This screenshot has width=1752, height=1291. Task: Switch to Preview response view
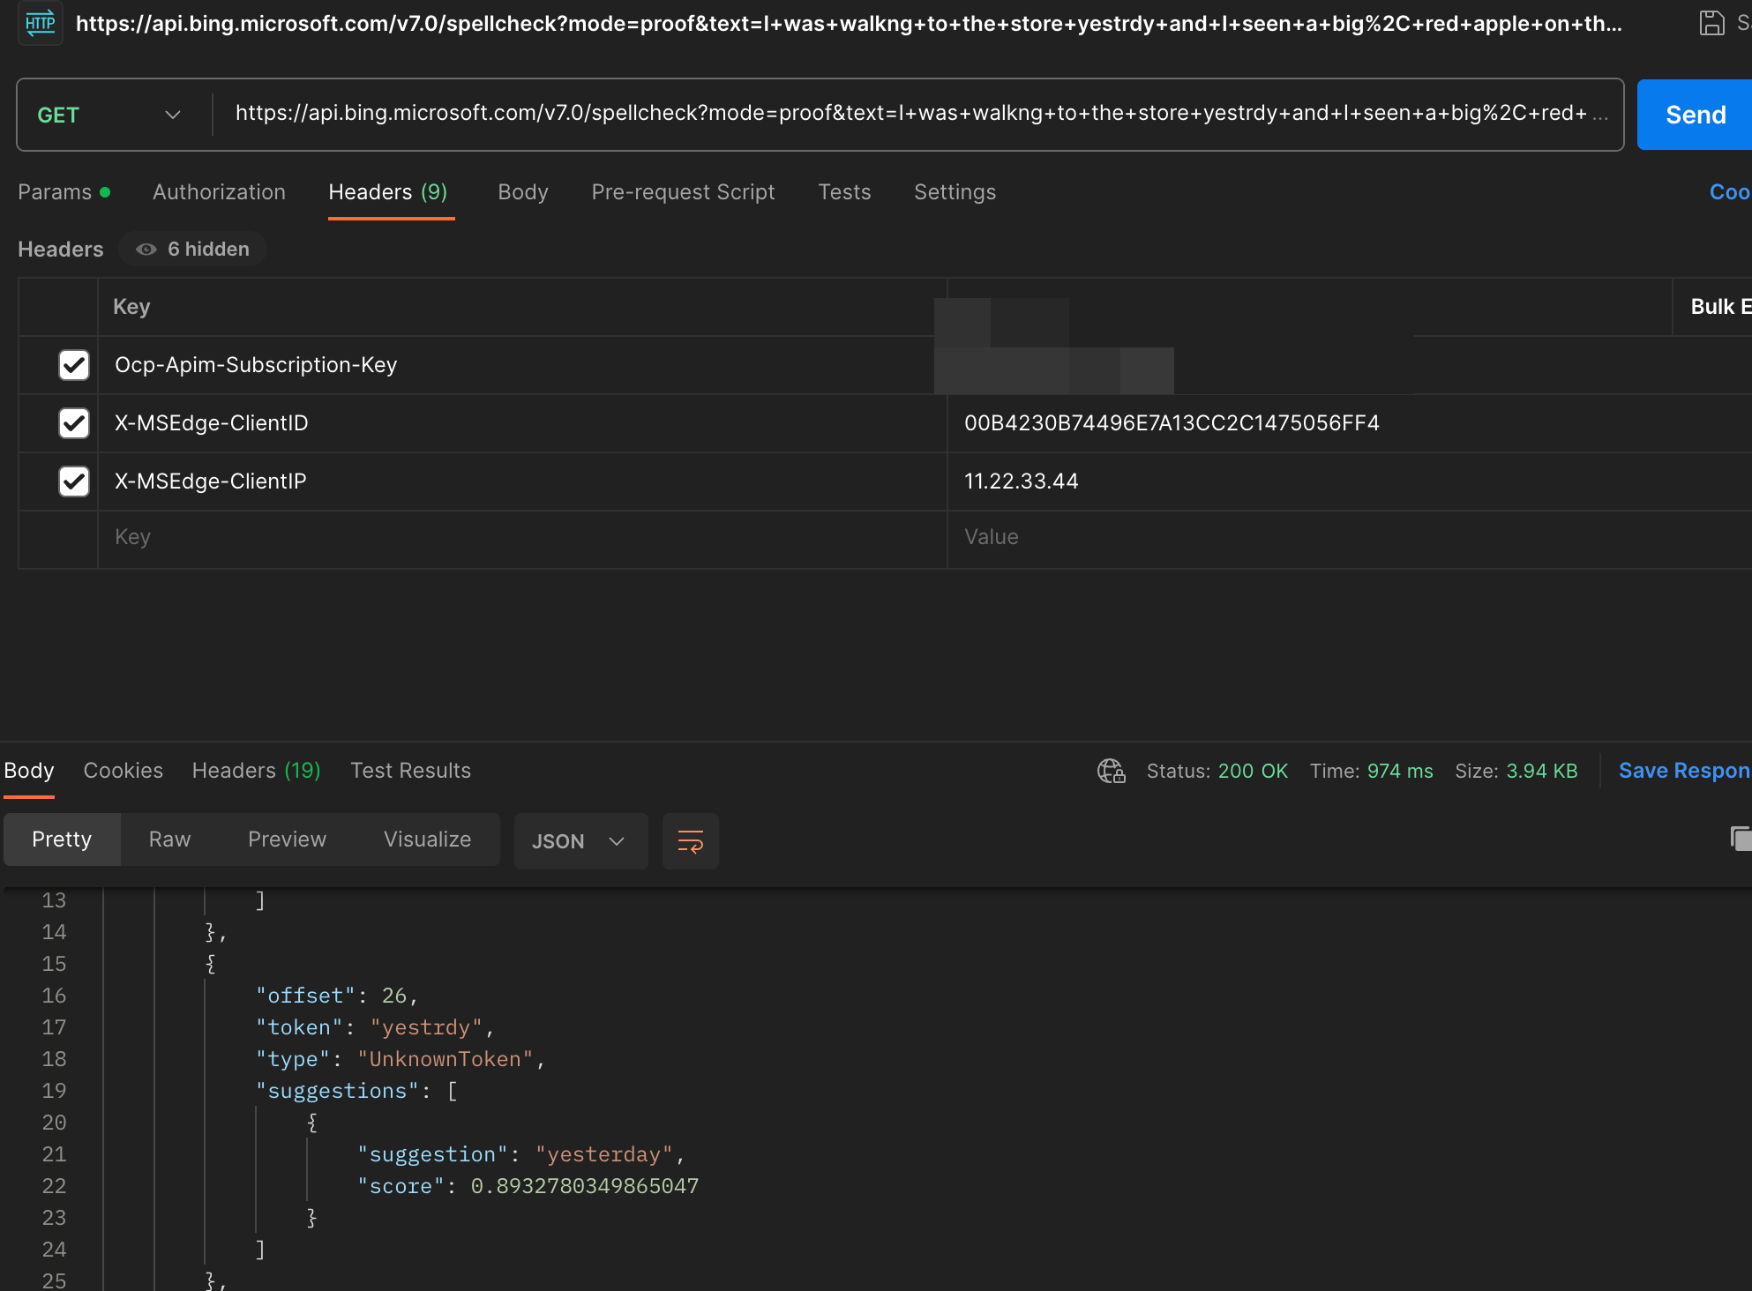pyautogui.click(x=287, y=840)
